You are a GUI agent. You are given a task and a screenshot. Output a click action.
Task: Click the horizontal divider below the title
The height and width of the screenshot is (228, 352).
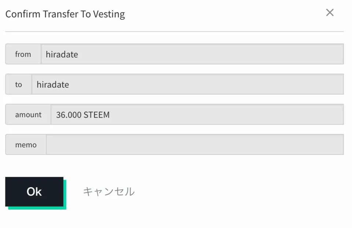point(175,32)
